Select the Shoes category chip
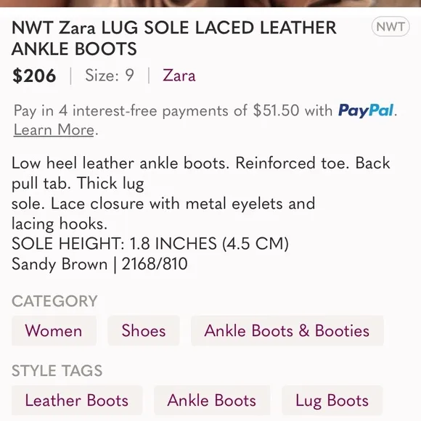 pos(144,330)
